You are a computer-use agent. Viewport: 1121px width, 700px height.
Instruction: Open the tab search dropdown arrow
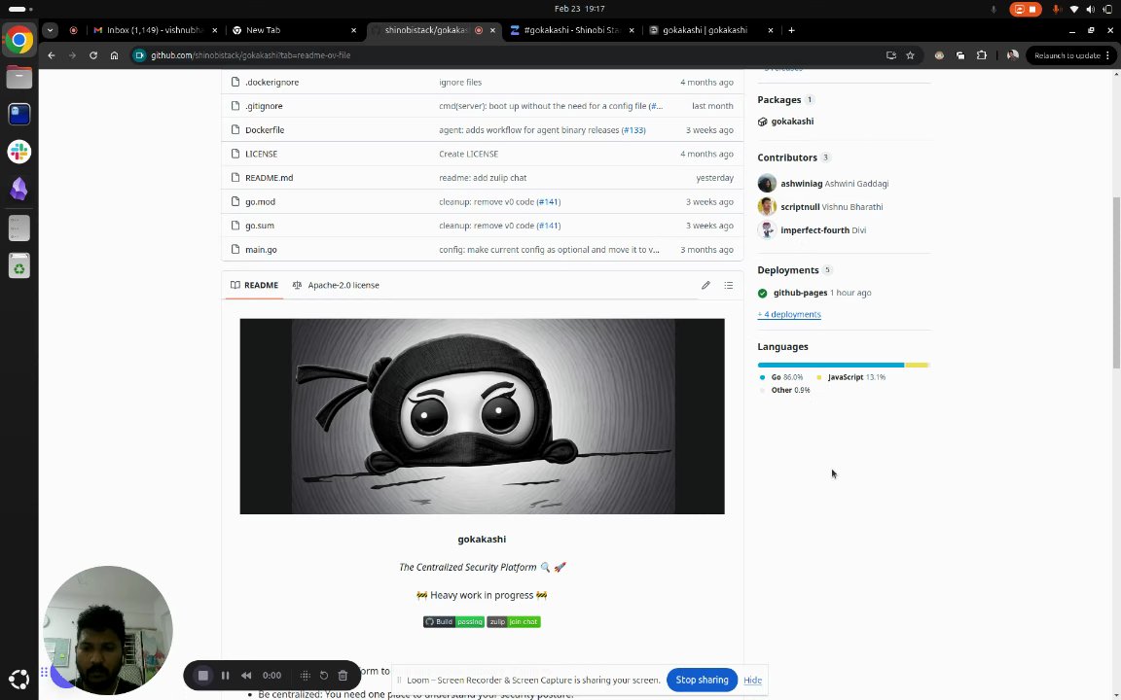point(50,30)
